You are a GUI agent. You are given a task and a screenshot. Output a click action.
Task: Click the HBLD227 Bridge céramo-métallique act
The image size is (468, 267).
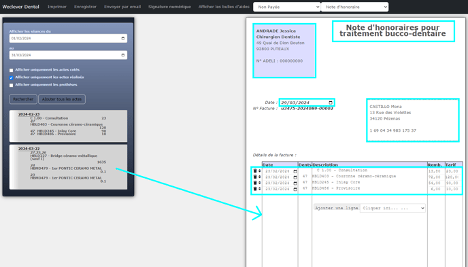pos(64,157)
